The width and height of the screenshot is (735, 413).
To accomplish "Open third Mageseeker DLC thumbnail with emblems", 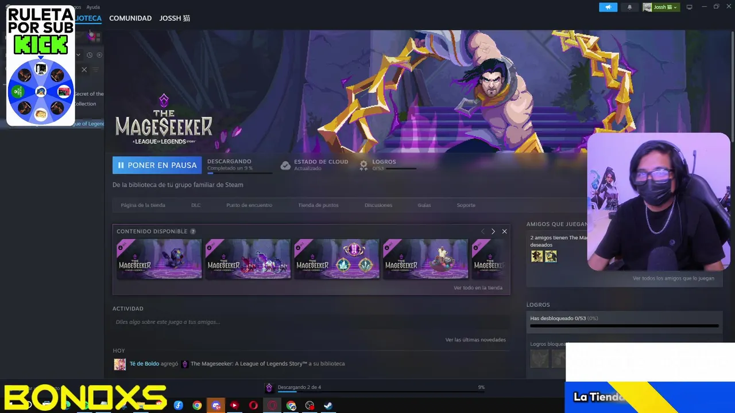I will (x=337, y=259).
